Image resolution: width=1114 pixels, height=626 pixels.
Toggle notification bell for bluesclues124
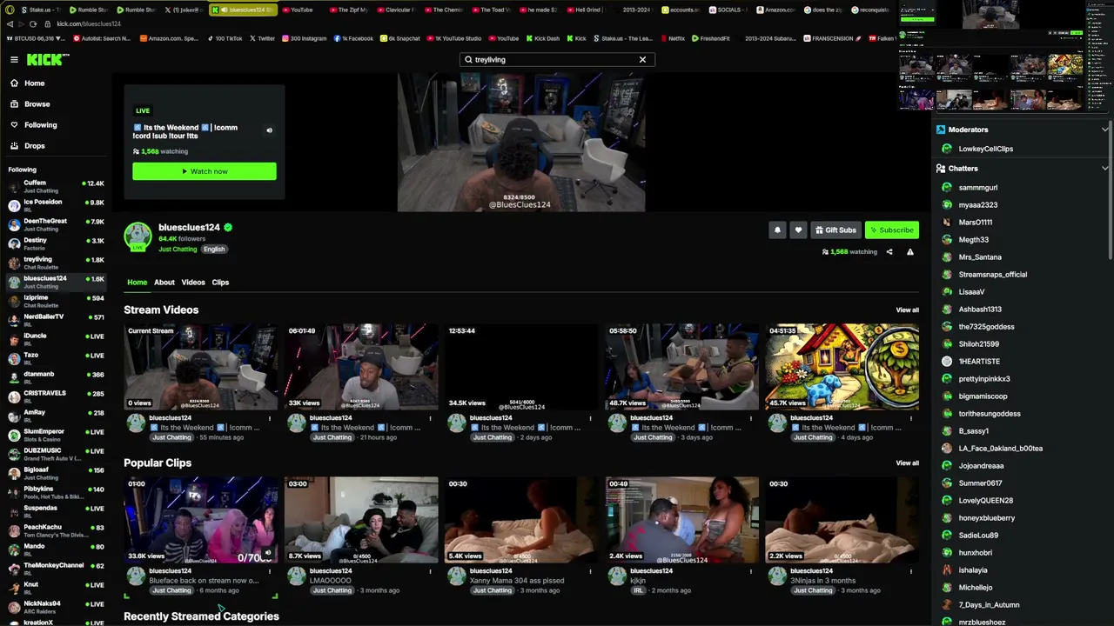tap(777, 230)
